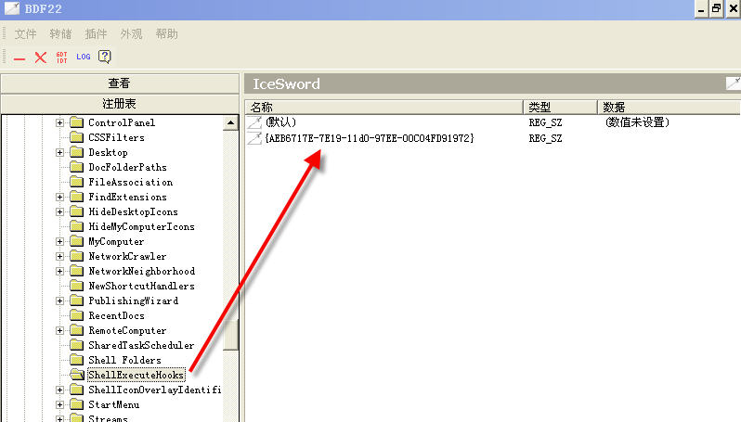
Task: Expand the NetworkCrawler registry key
Action: [x=59, y=256]
